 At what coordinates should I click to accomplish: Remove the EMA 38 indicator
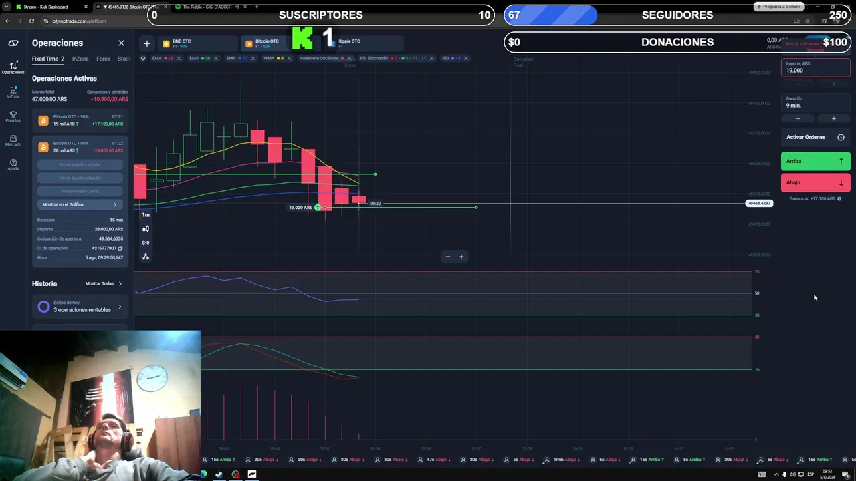coord(216,58)
